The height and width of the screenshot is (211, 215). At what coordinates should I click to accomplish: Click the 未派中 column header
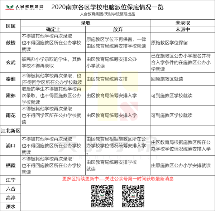[x=182, y=29]
